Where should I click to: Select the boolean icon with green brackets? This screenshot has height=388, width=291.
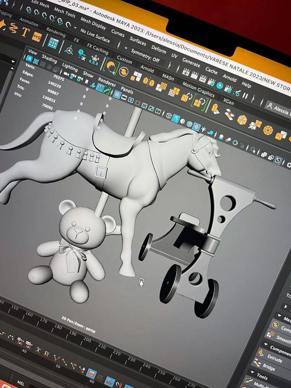[111, 66]
